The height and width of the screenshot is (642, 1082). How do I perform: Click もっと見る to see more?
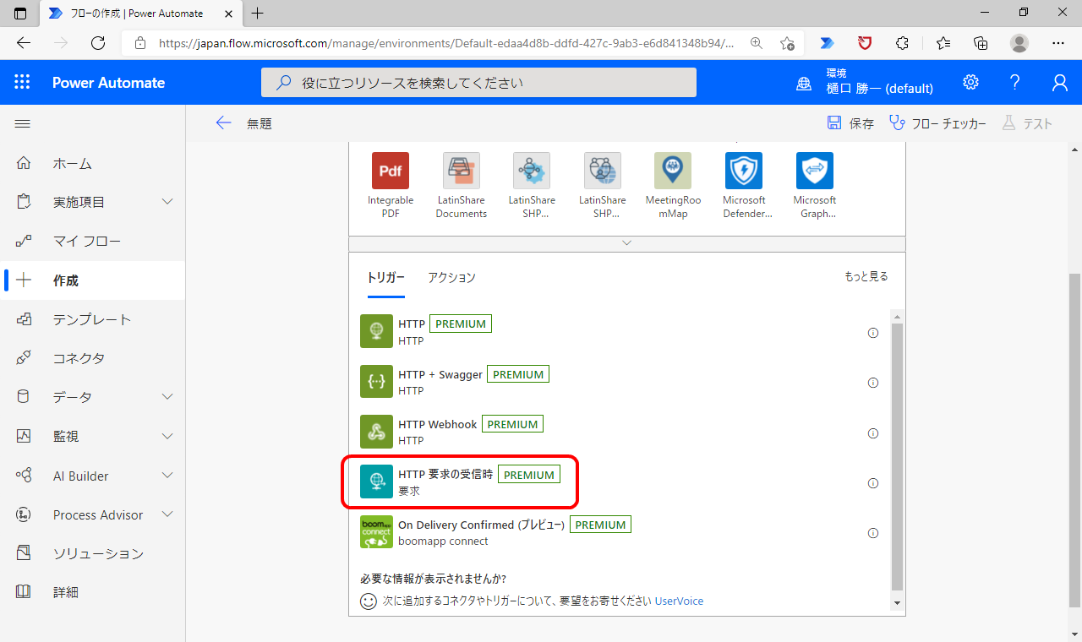click(x=866, y=276)
